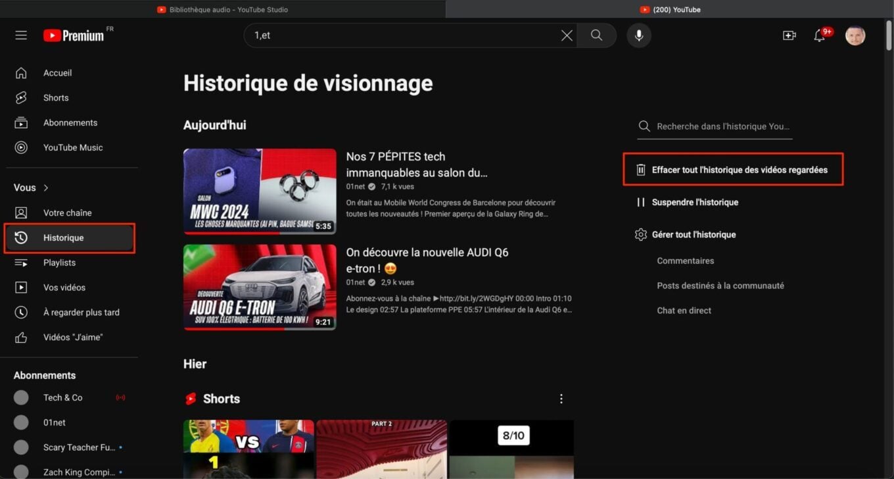
Task: Open the hamburger guide menu
Action: pyautogui.click(x=21, y=36)
